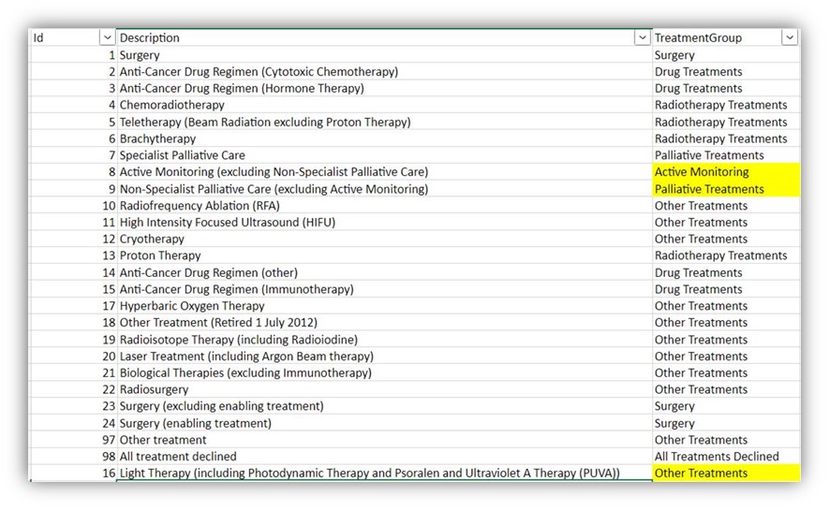
Task: Select 'Other Treatments' cell in Radiosurgery row
Action: point(727,389)
